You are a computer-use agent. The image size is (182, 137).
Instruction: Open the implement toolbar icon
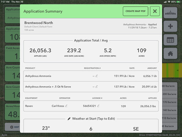point(170,13)
